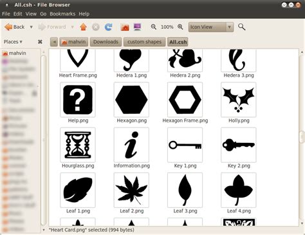Go to custom shapes path button
This screenshot has width=305, height=235.
pyautogui.click(x=144, y=42)
